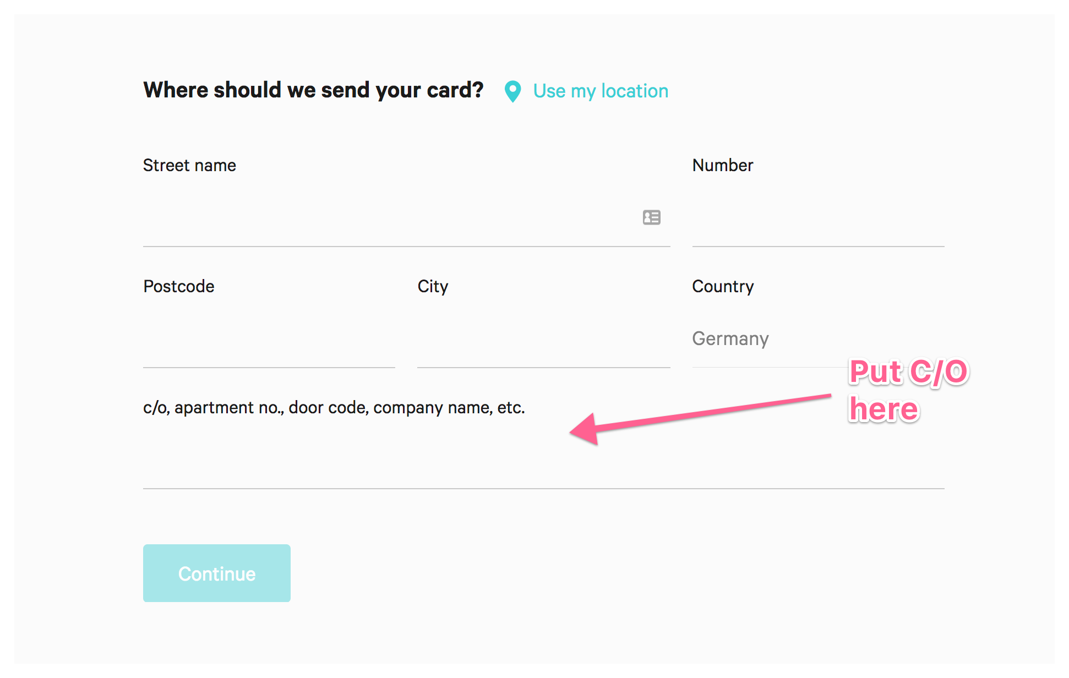This screenshot has width=1069, height=678.
Task: Open the Country field showing Germany
Action: (x=818, y=339)
